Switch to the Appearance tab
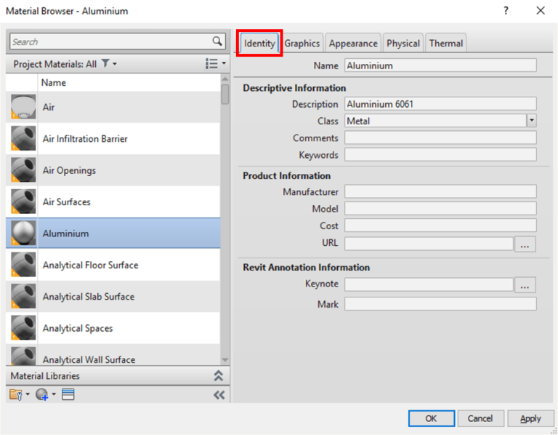 [353, 44]
